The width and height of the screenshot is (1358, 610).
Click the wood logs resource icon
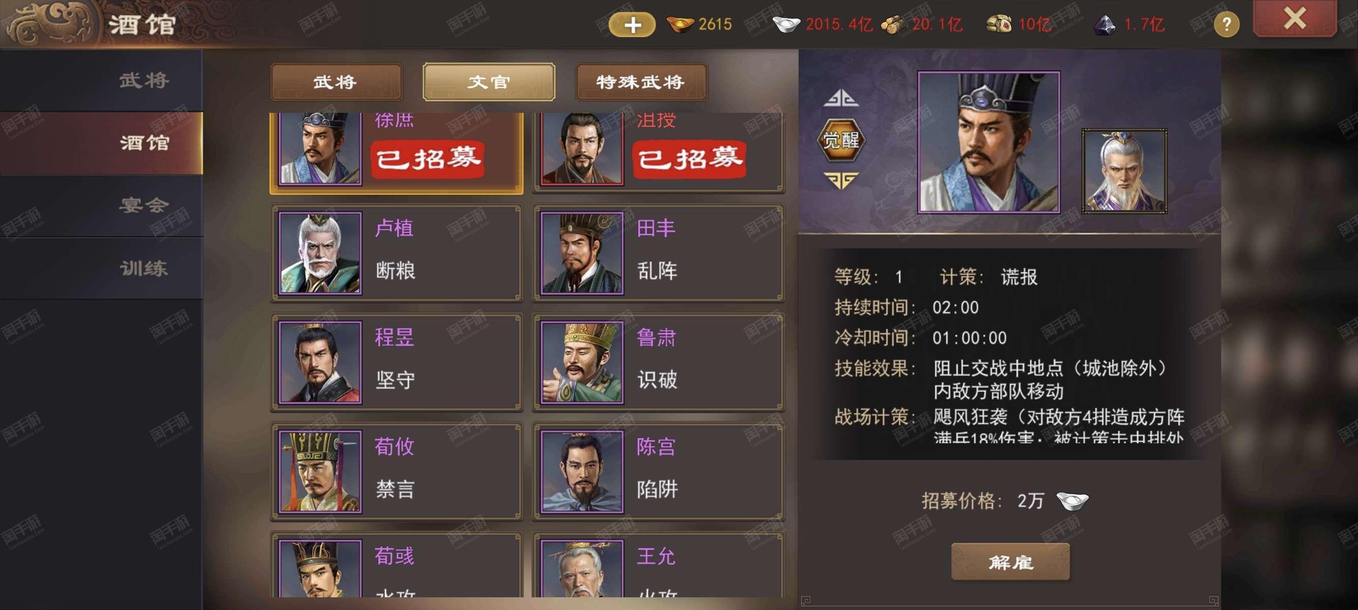[893, 24]
